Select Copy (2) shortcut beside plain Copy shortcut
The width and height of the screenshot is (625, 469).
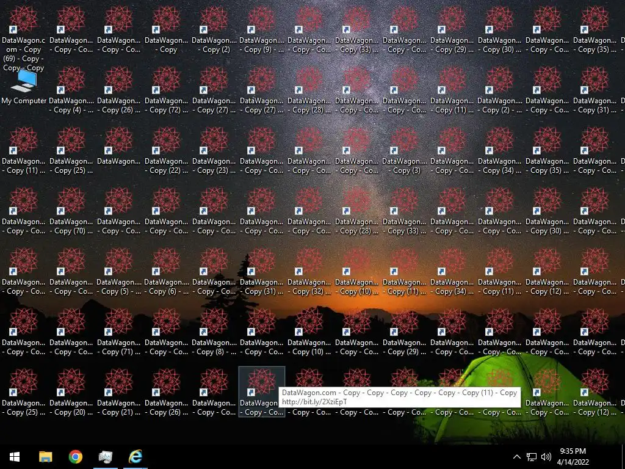pyautogui.click(x=214, y=30)
